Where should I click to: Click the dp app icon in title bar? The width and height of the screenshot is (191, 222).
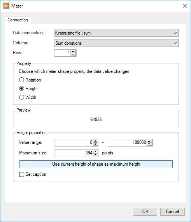click(x=6, y=6)
